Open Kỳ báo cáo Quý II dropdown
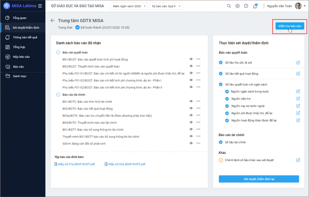 [166, 6]
